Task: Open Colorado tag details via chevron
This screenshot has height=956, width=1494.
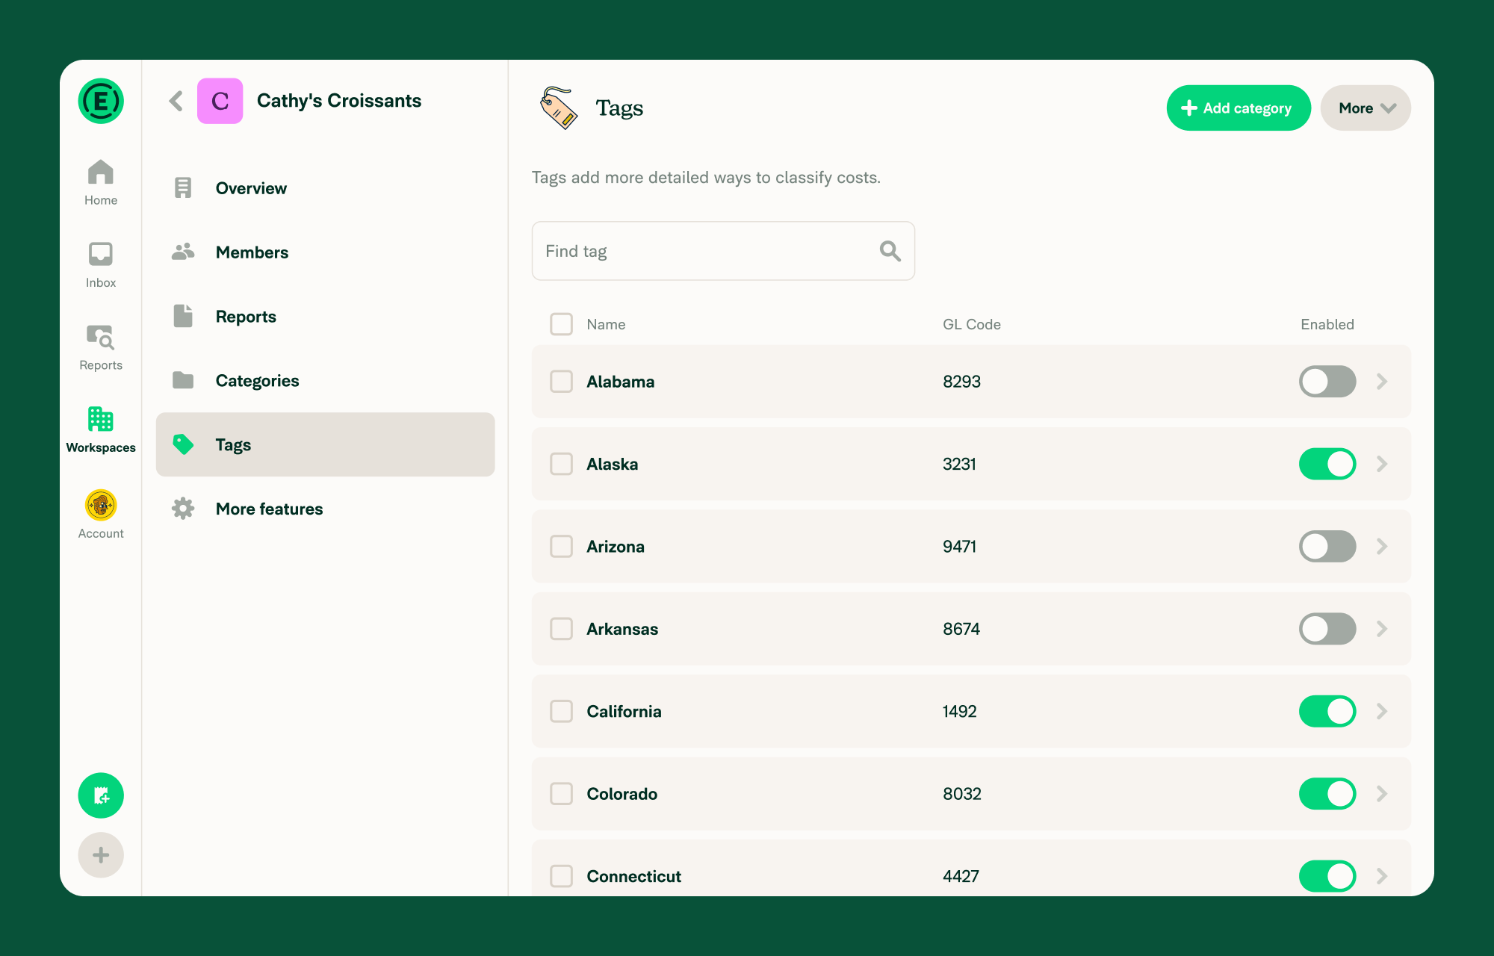Action: pos(1382,794)
